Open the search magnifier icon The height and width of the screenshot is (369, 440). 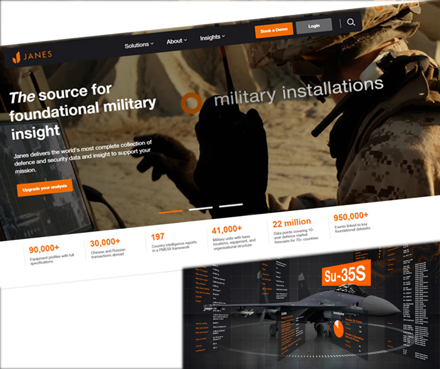pyautogui.click(x=351, y=22)
